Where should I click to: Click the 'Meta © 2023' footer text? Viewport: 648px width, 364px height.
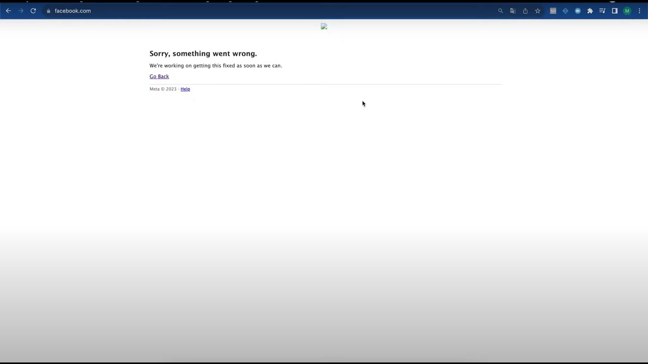(x=163, y=89)
